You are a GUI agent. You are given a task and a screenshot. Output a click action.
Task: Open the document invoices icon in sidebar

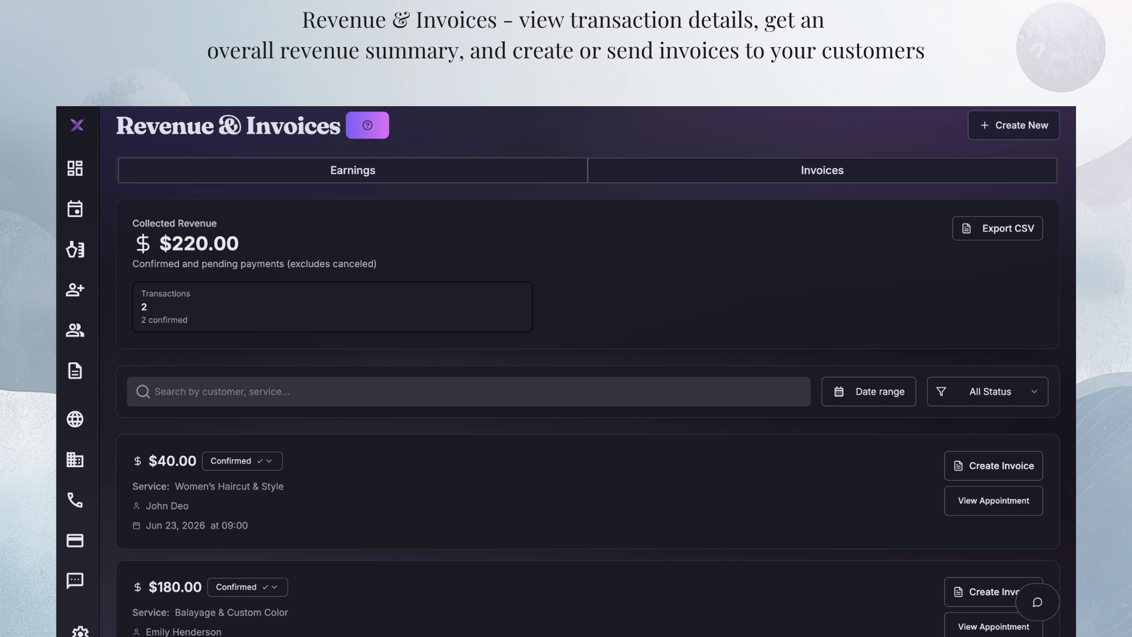tap(75, 370)
